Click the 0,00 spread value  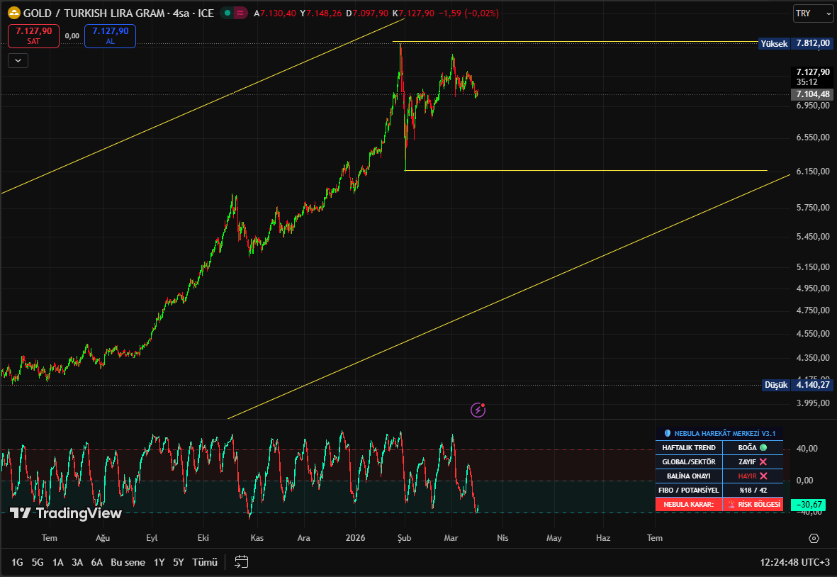coord(72,35)
